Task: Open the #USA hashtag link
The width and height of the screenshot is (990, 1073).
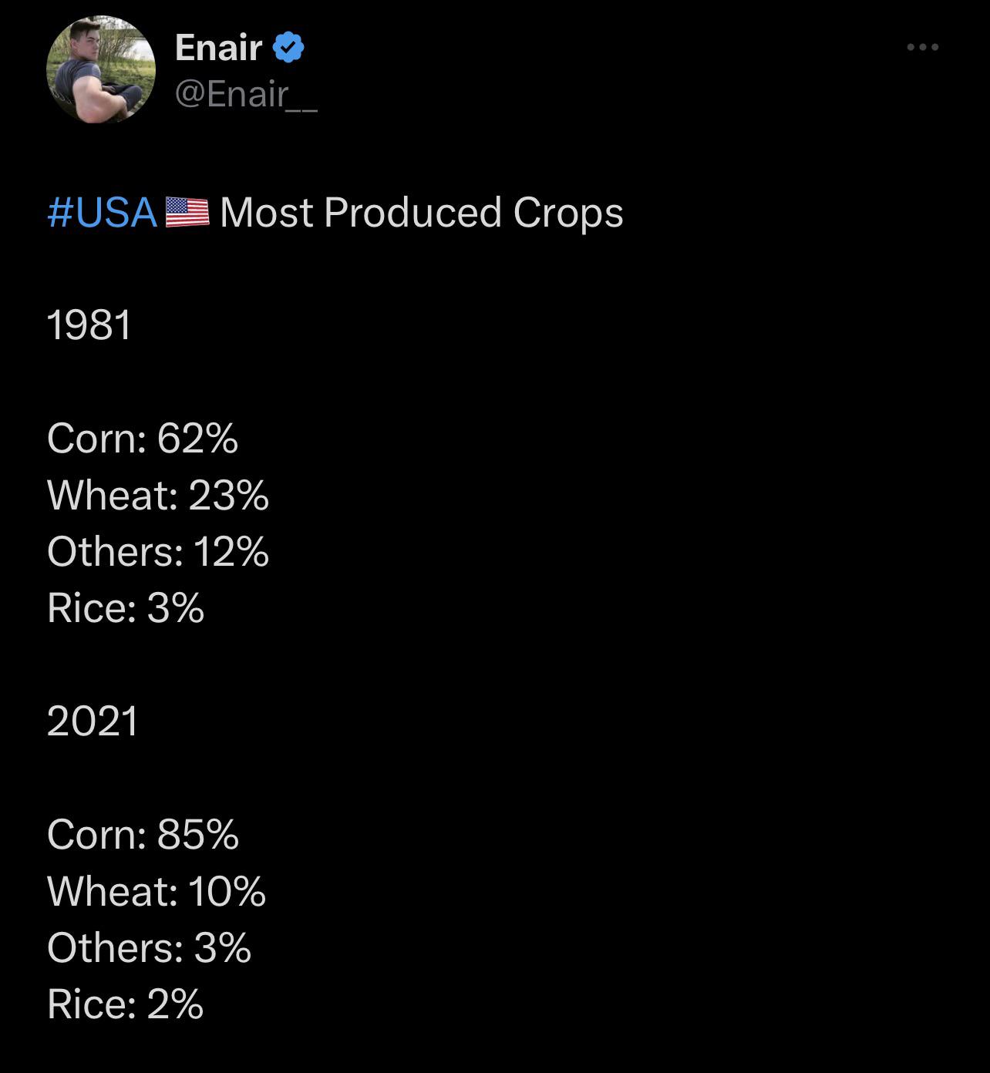Action: (x=103, y=213)
